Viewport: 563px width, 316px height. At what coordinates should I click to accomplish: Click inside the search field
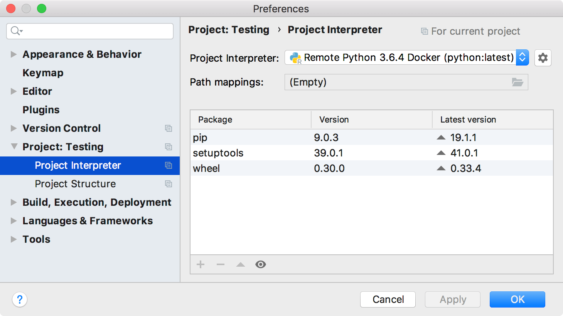click(89, 31)
